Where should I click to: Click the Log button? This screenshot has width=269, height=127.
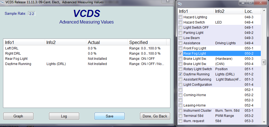64,116
